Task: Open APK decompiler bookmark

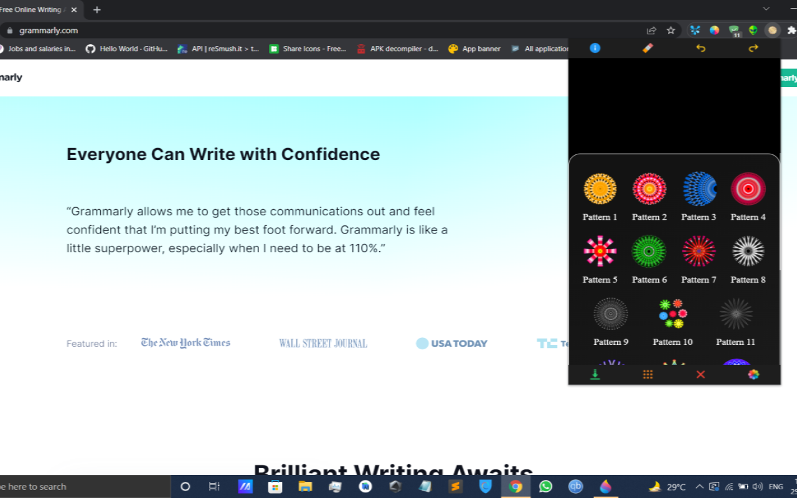Action: click(398, 49)
